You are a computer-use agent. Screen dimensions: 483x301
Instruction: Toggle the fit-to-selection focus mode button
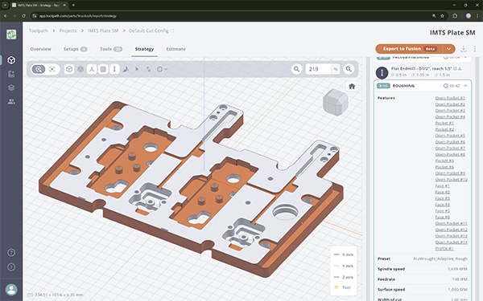coord(52,69)
